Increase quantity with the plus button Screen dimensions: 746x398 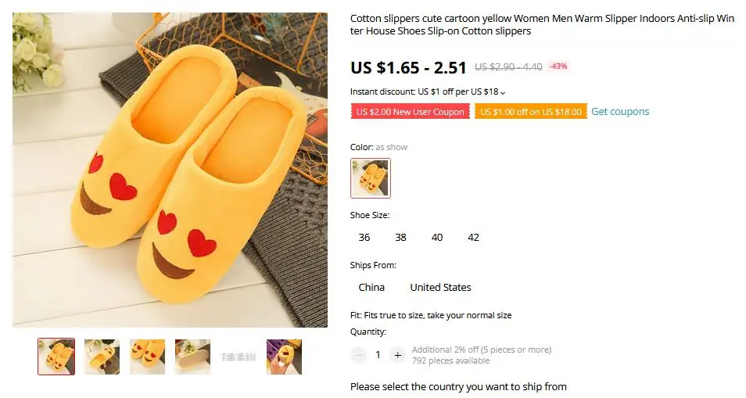[x=398, y=355]
